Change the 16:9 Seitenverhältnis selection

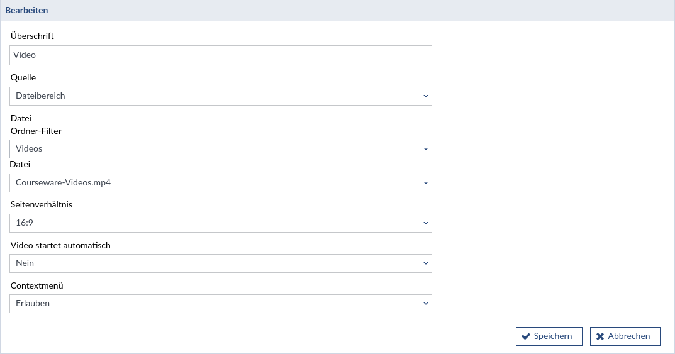[220, 223]
